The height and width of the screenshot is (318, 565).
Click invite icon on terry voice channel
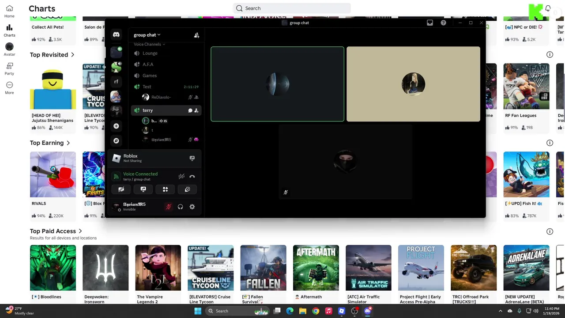click(196, 110)
